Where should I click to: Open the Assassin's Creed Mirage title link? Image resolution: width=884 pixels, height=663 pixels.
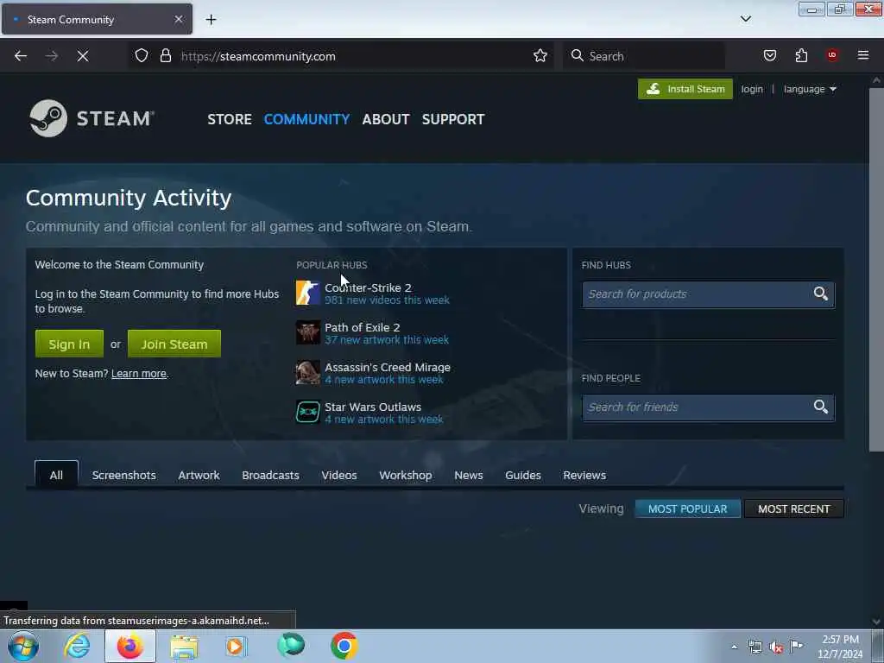coord(388,367)
